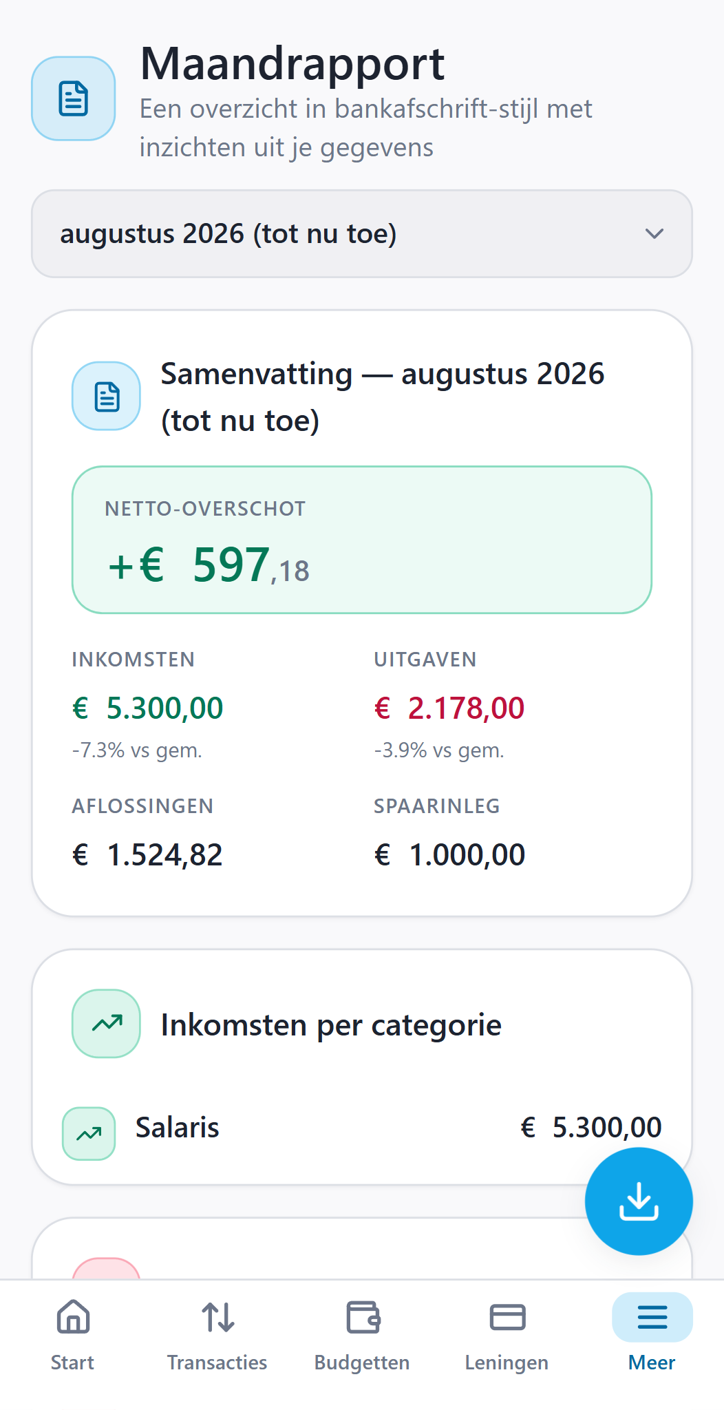
Task: Click the Spaarinleg € 1.000,00 amount
Action: (449, 855)
